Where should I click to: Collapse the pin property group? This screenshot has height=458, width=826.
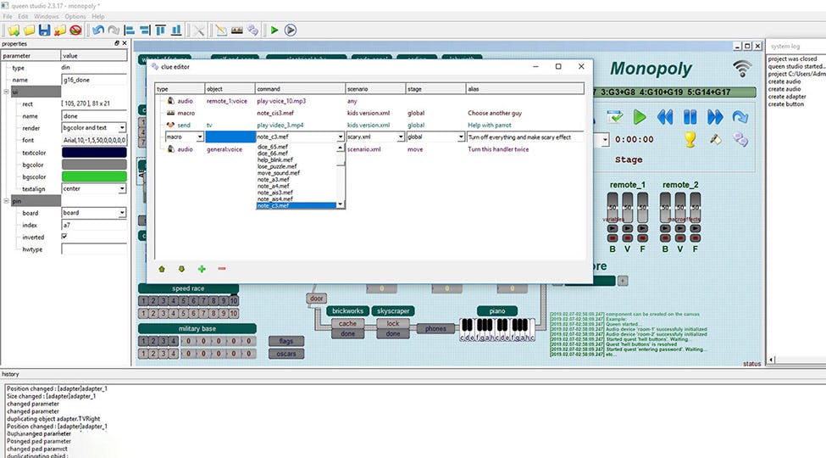[6, 201]
